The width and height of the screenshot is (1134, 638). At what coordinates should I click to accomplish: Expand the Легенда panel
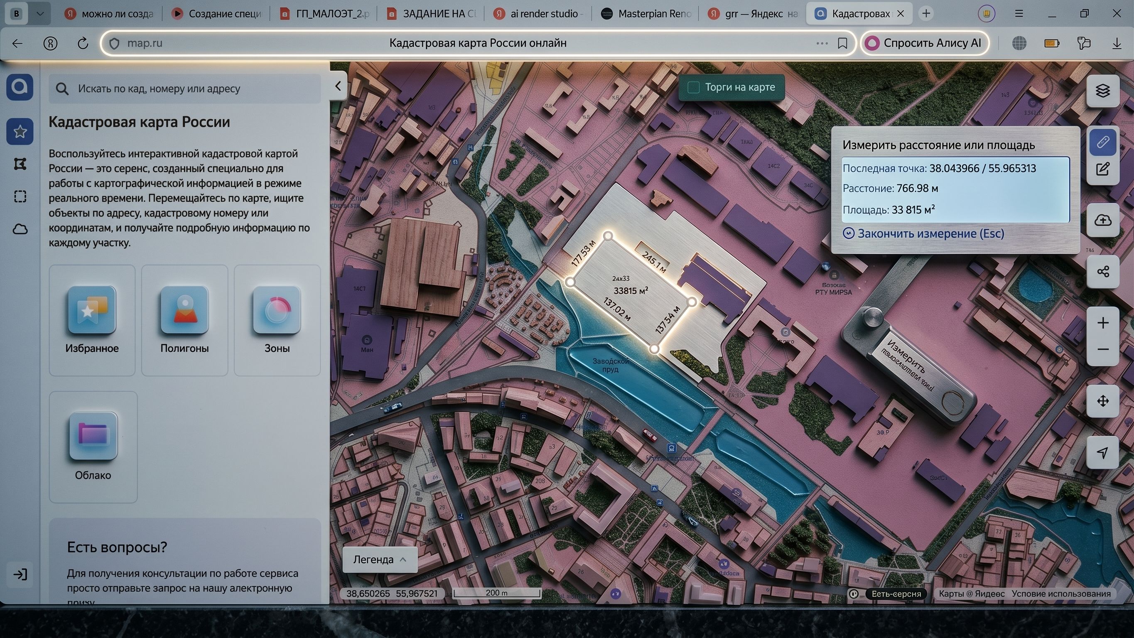(380, 559)
